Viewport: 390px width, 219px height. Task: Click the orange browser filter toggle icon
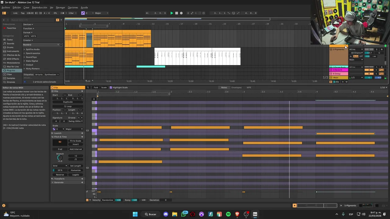pyautogui.click(x=58, y=20)
